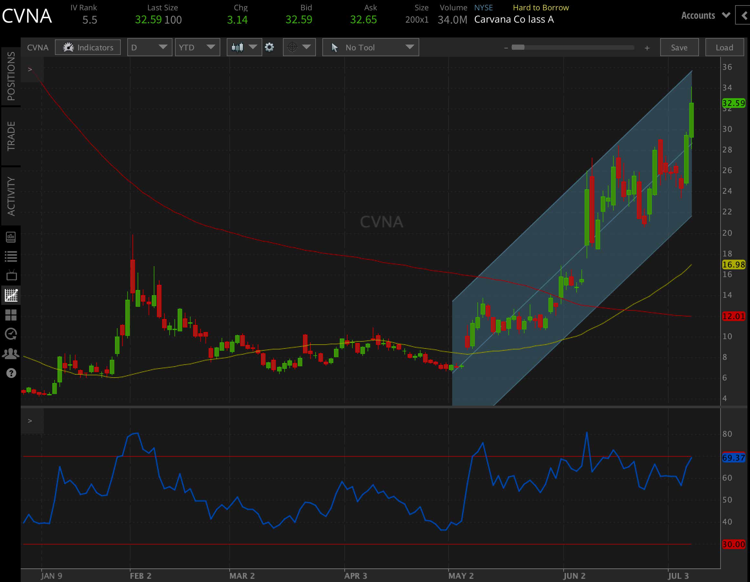Open the news feed sidebar icon
Viewport: 750px width, 582px height.
11,237
